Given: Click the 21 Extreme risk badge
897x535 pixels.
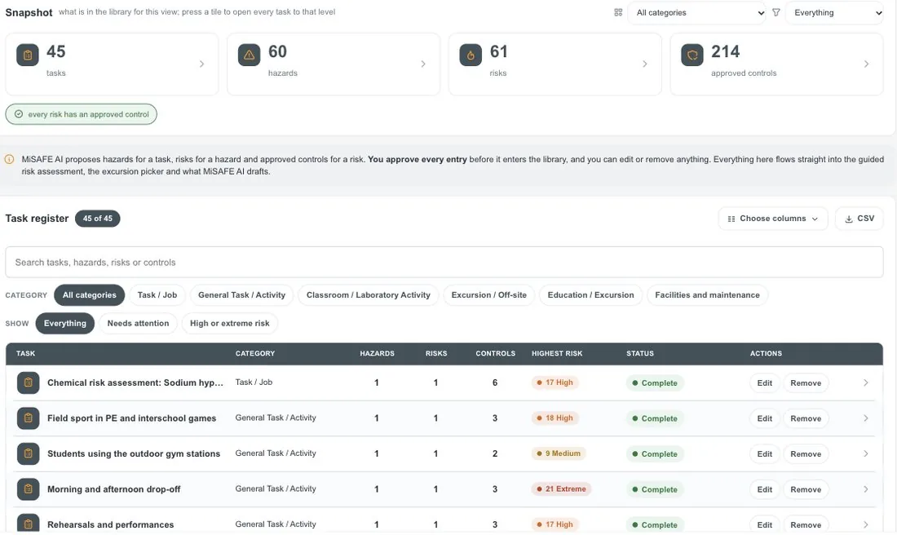Looking at the screenshot, I should pyautogui.click(x=561, y=489).
